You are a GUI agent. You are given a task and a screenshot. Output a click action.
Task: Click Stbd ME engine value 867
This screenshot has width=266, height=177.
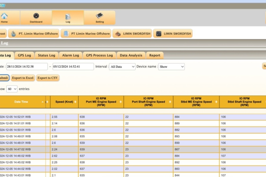click(177, 150)
